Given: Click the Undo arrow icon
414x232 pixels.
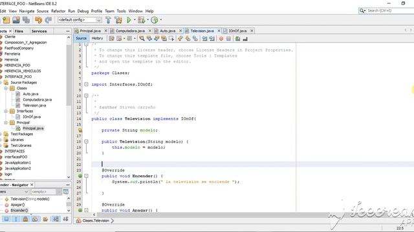Looking at the screenshot, I should click(x=39, y=20).
